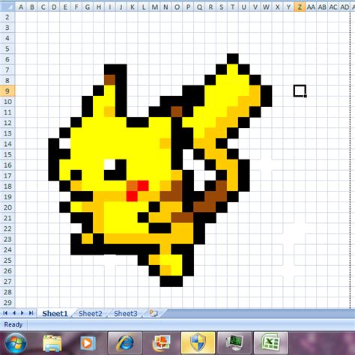Go to the last sheet with navigation arrow
Viewport: 355px width, 355px height.
click(31, 313)
